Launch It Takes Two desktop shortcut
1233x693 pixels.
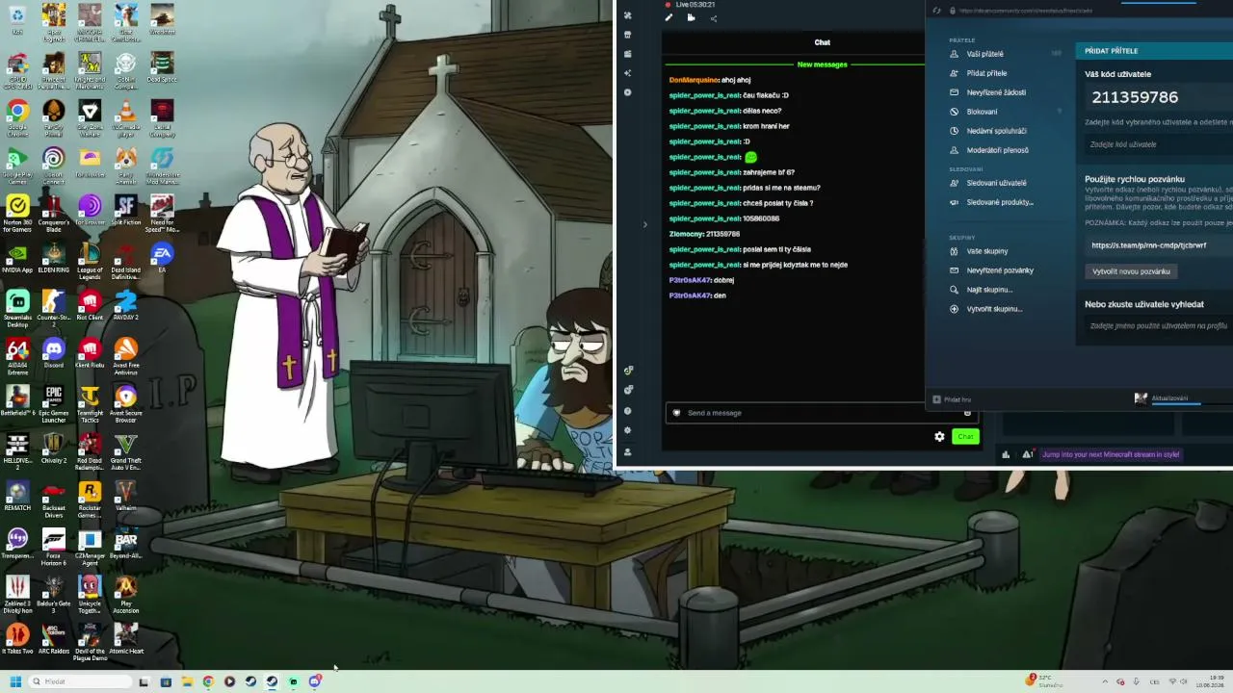[17, 639]
